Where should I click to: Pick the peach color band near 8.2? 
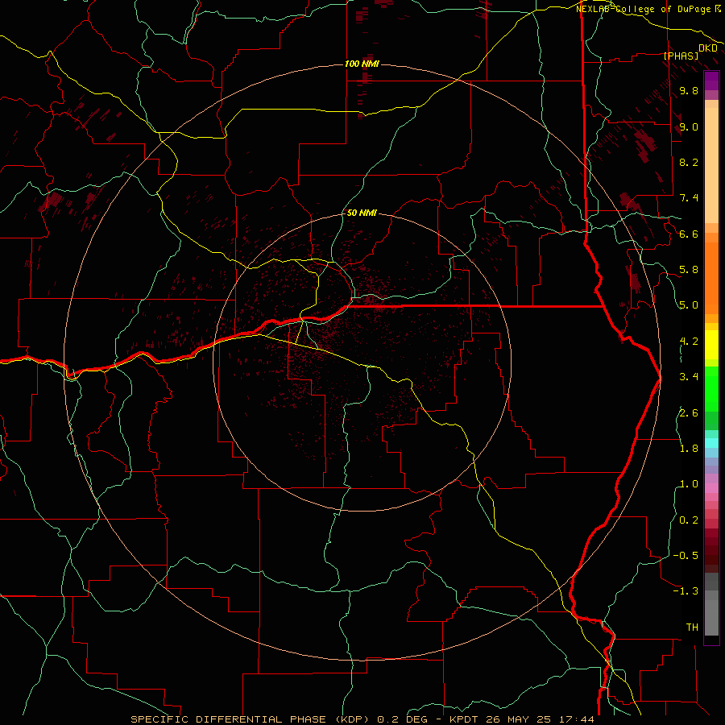point(711,162)
